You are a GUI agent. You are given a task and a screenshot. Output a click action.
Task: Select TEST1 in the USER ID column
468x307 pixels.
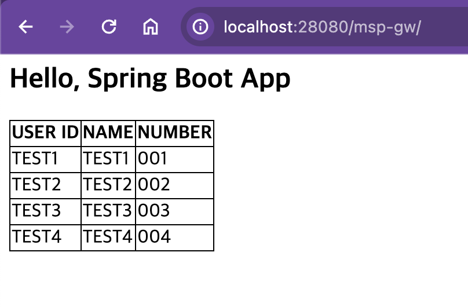(45, 159)
